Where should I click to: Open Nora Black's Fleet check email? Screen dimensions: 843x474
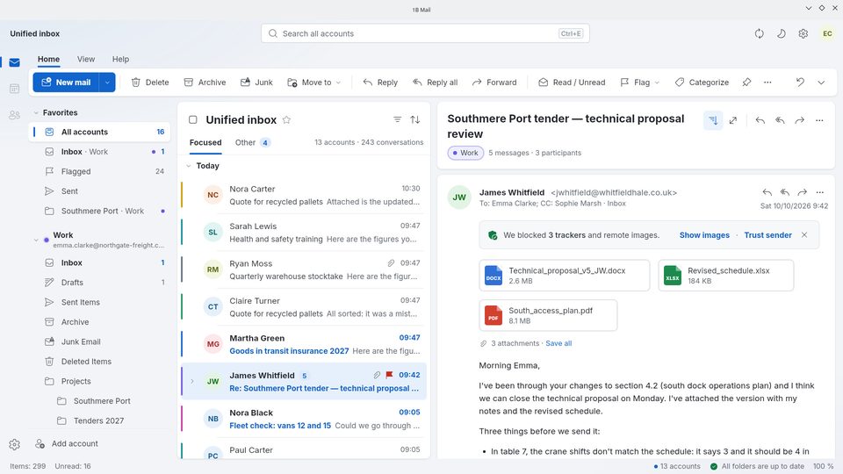click(x=304, y=420)
